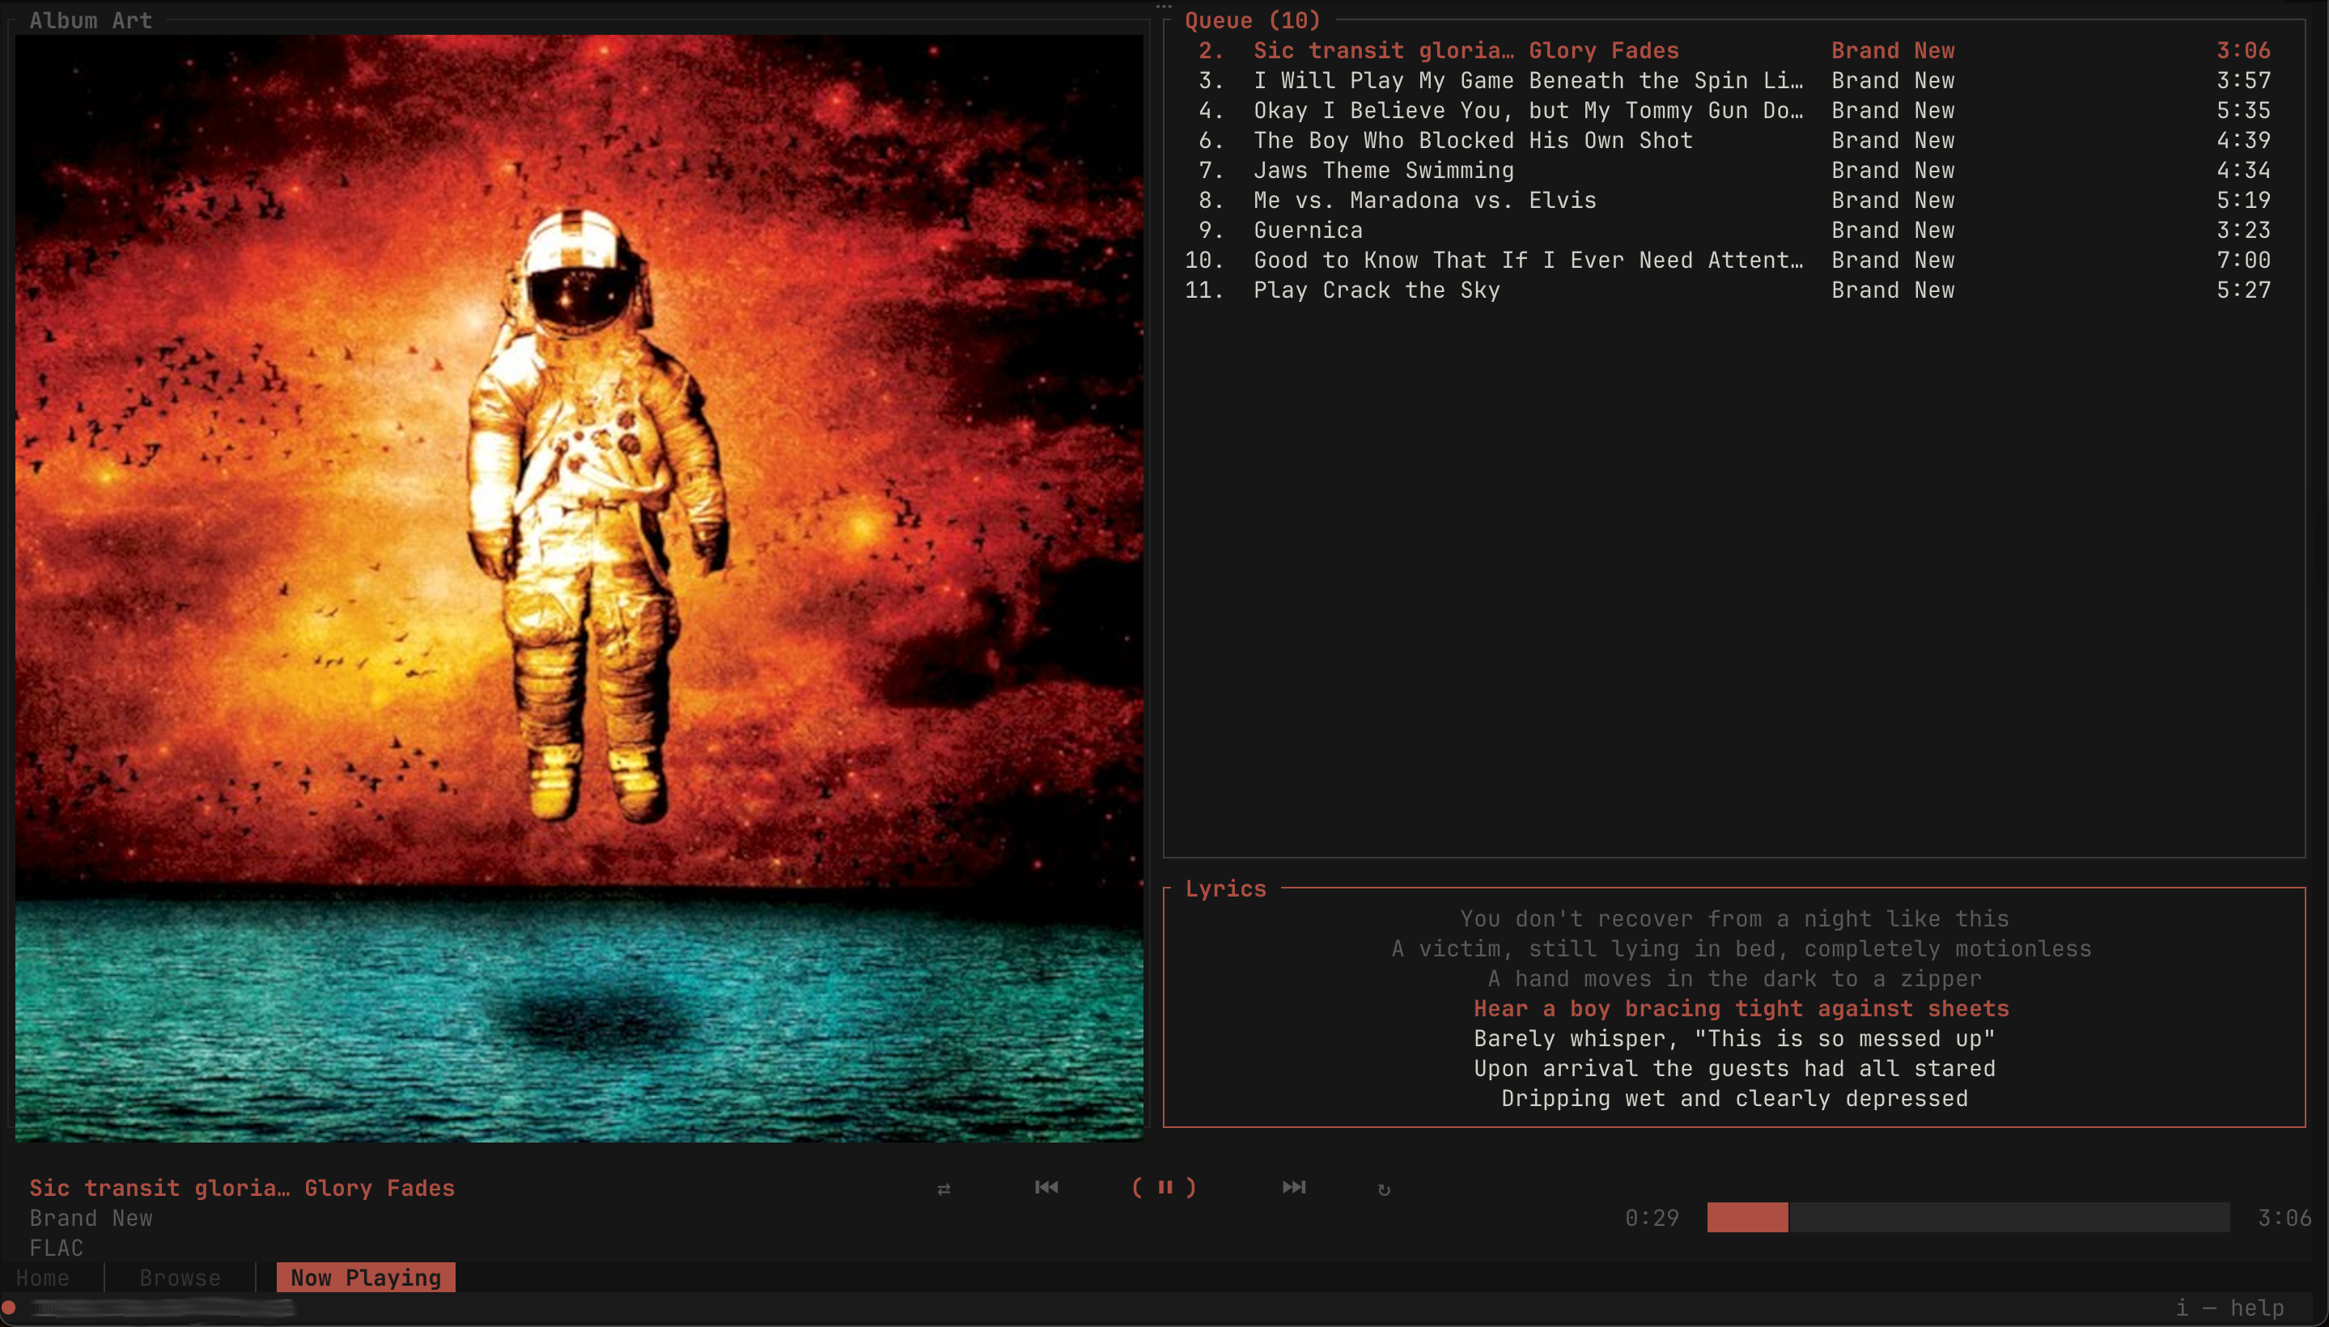Click the red status dot in the bottom bar
2329x1327 pixels.
click(9, 1308)
